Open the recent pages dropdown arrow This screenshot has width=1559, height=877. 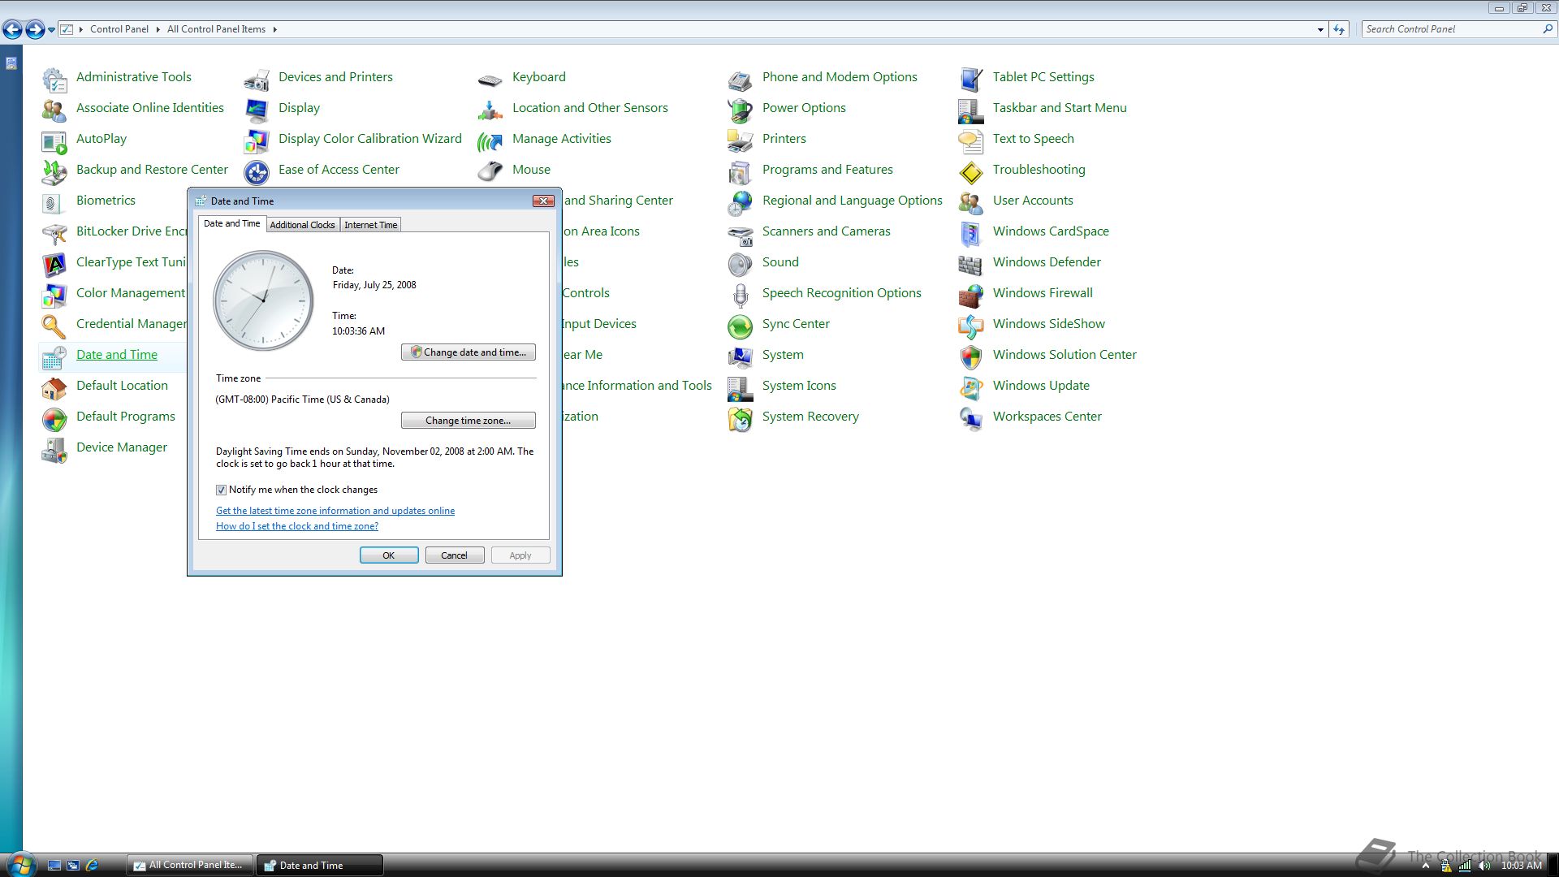[51, 29]
